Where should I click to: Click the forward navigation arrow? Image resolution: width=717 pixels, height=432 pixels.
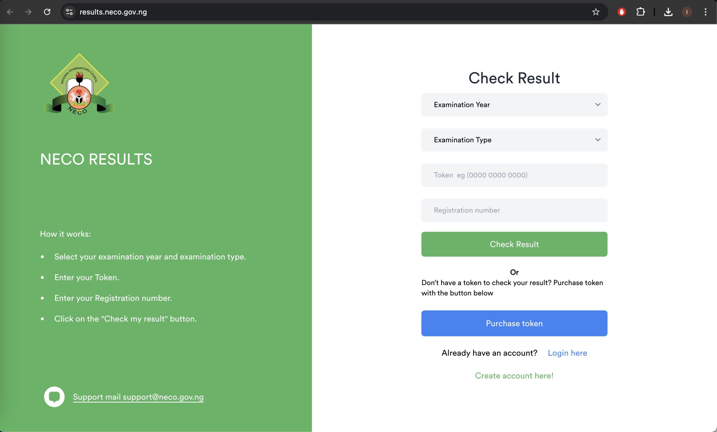tap(28, 12)
